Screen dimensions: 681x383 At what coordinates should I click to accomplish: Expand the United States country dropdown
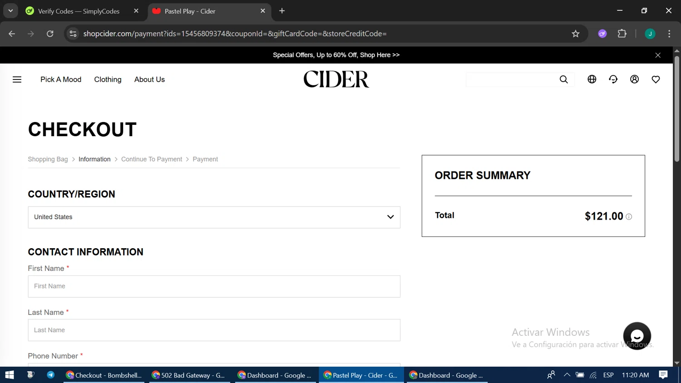click(x=214, y=217)
